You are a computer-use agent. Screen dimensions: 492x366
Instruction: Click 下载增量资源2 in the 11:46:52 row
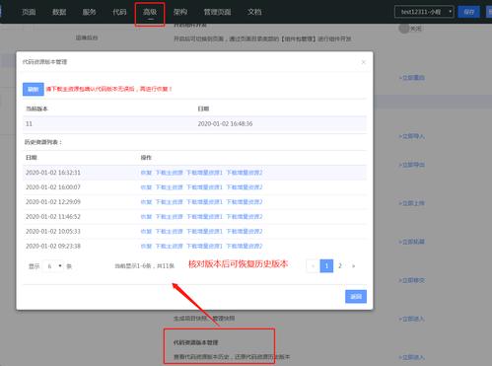pos(245,217)
